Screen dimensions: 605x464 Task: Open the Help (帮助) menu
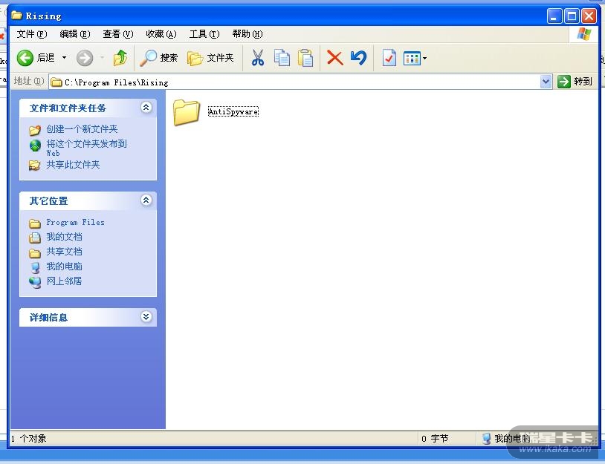coord(247,34)
